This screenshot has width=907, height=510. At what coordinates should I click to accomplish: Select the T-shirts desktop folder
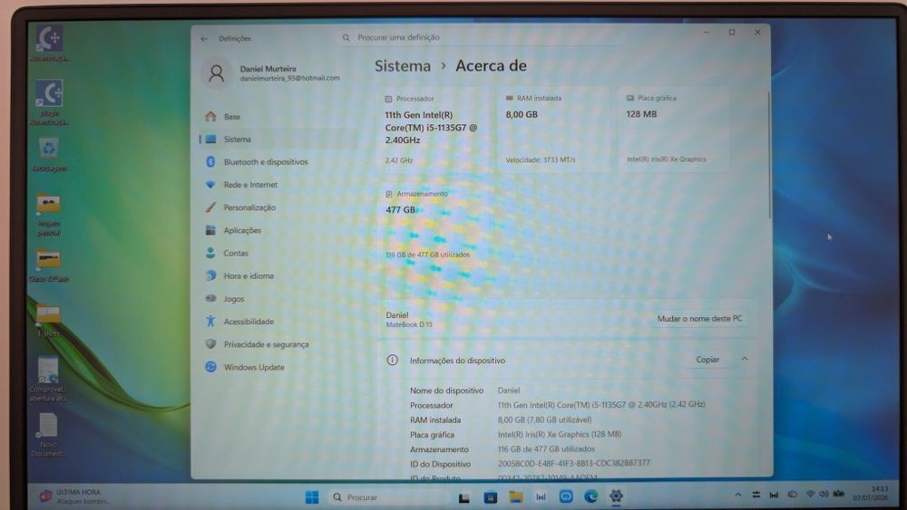coord(49,320)
